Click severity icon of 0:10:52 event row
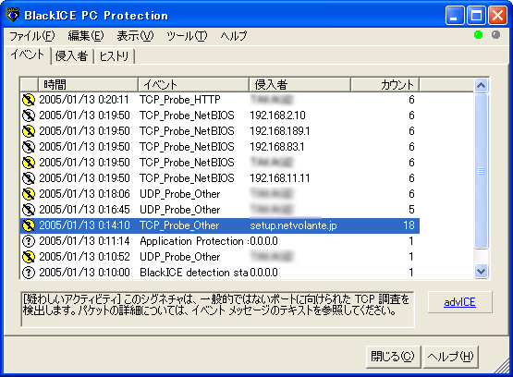Viewport: 513px width, 377px height. pyautogui.click(x=29, y=257)
